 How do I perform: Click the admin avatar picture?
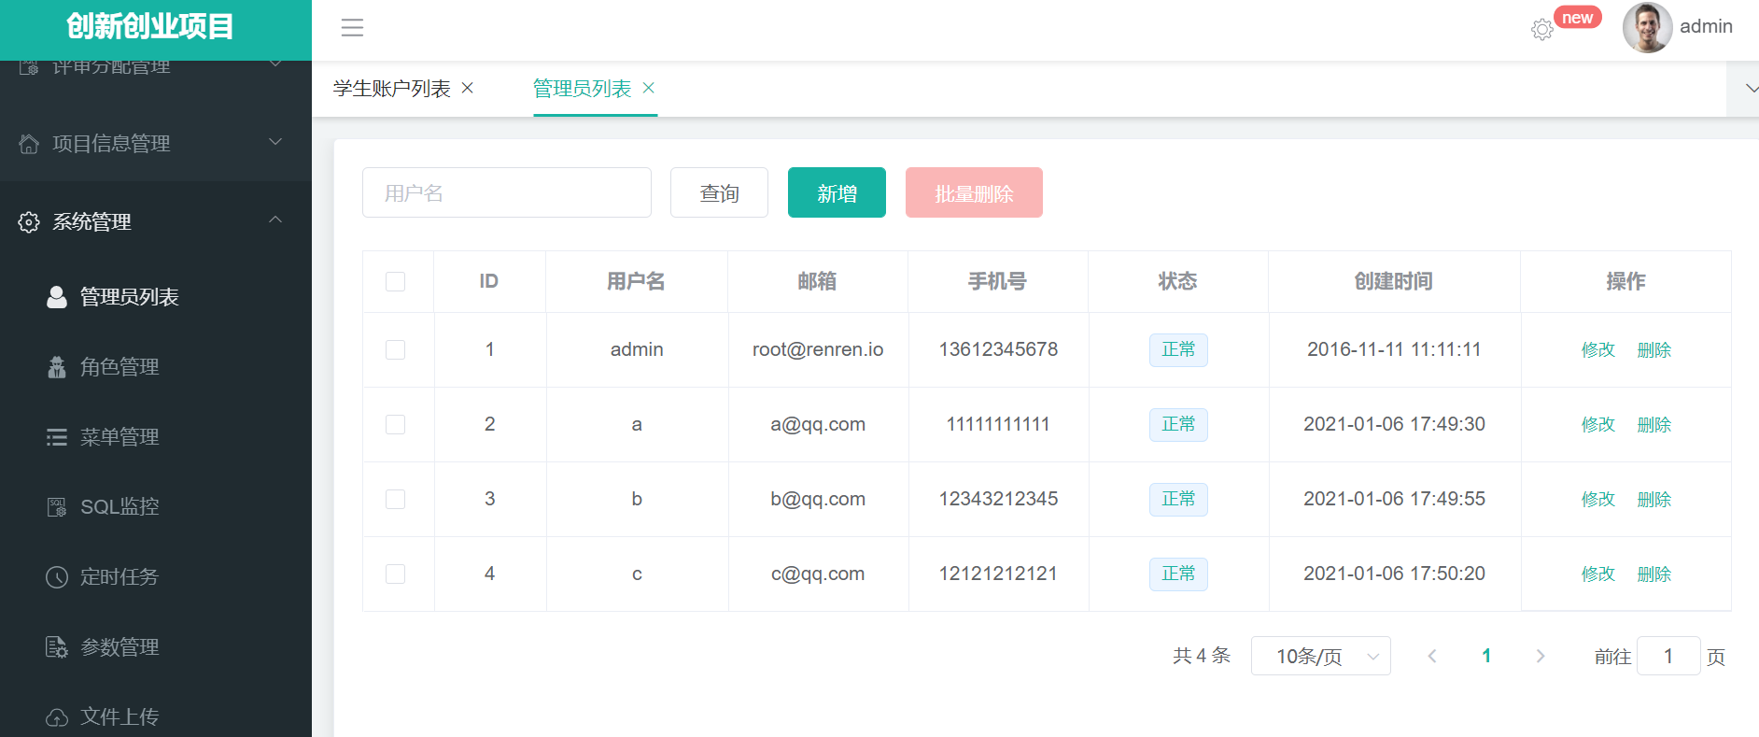(x=1647, y=27)
